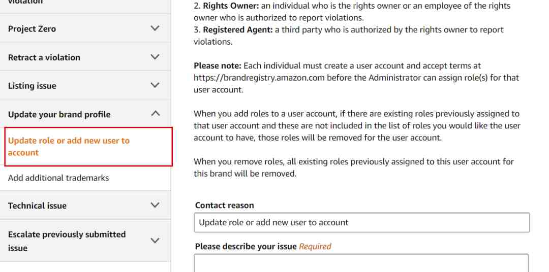Click the chevron beside Retract a violation
Screen dimensions: 549x272
click(155, 57)
